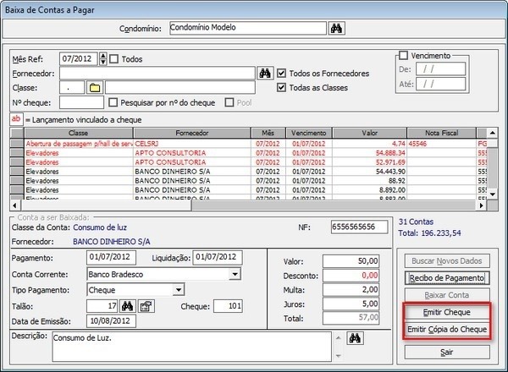Click the Pagamento date field

(x=111, y=258)
